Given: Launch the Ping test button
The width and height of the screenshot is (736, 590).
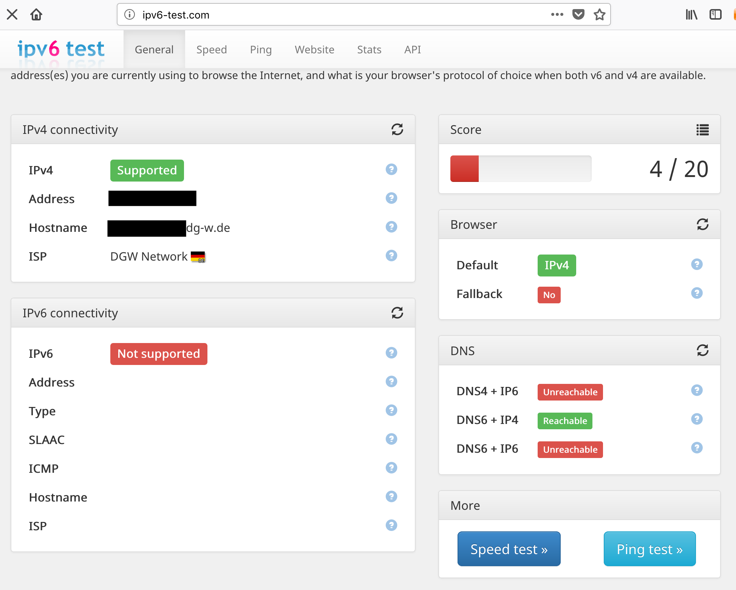Looking at the screenshot, I should coord(649,549).
